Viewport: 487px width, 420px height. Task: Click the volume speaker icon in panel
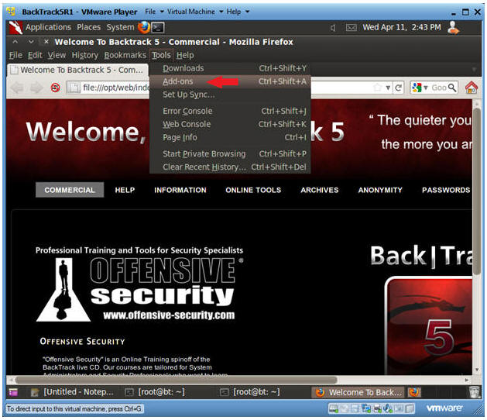[333, 28]
